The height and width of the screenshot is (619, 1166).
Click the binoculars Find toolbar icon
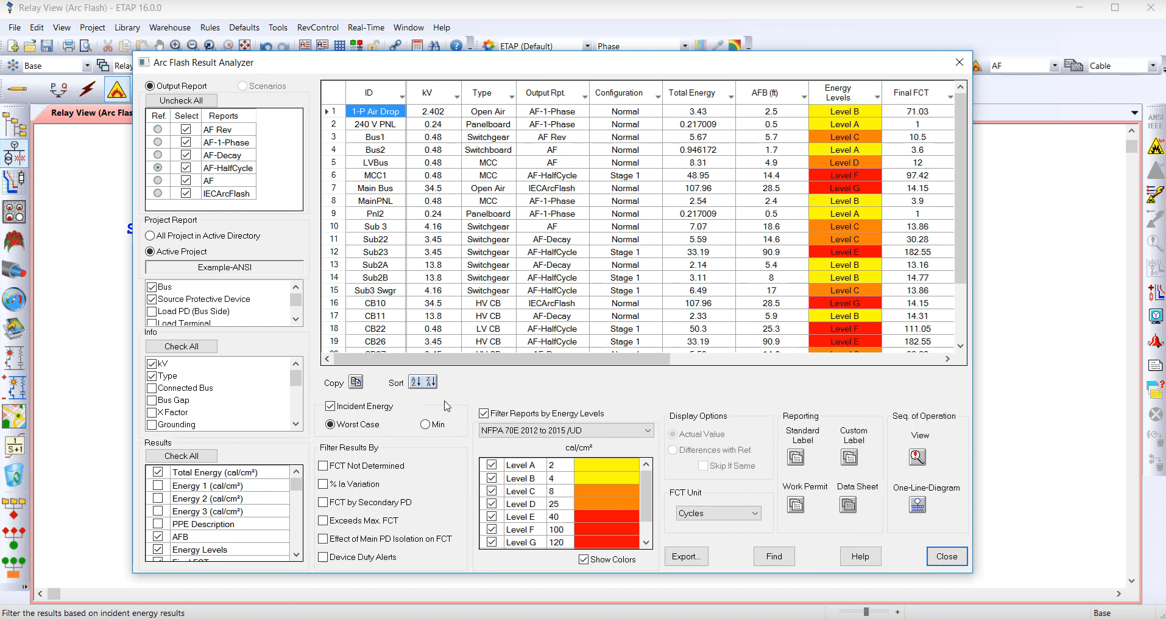(x=434, y=46)
